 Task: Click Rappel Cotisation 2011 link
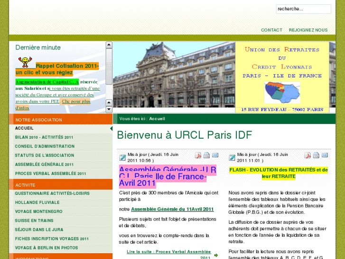(x=57, y=69)
